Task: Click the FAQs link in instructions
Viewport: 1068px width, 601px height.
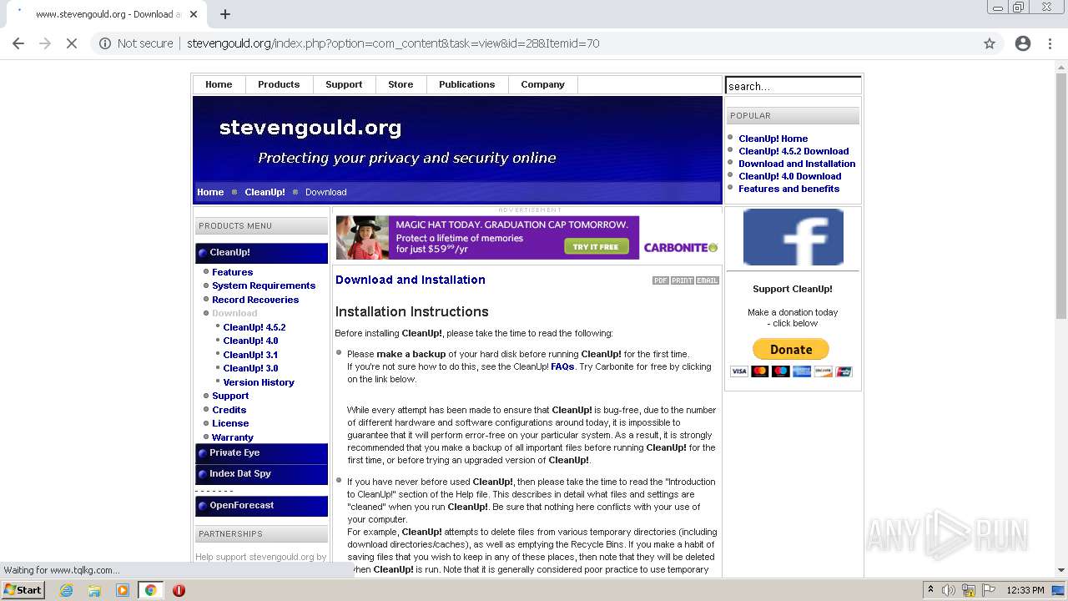Action: (x=562, y=366)
